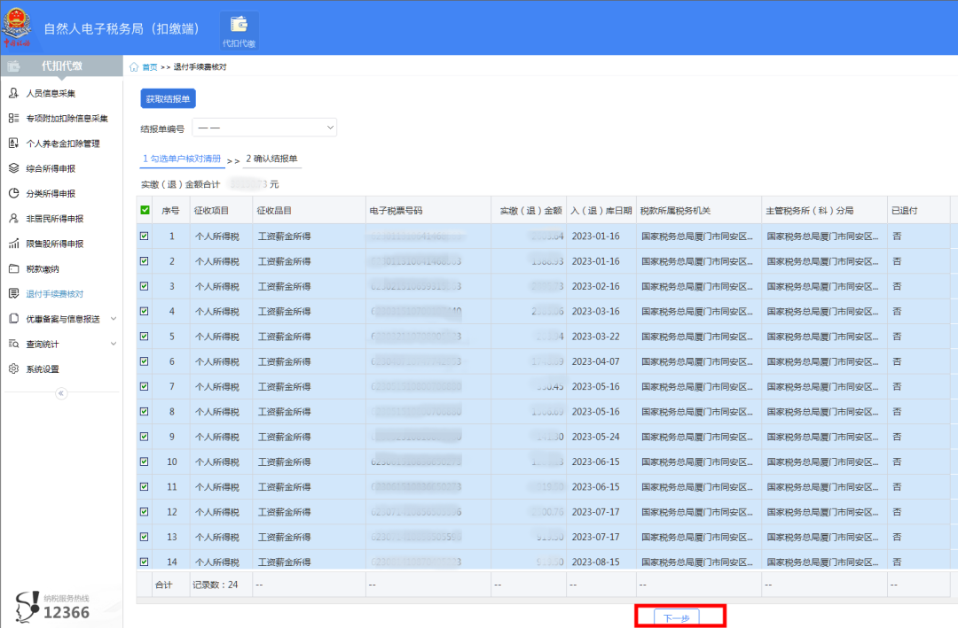Click the 个人养老金扣除管理 sidebar icon

(13, 143)
